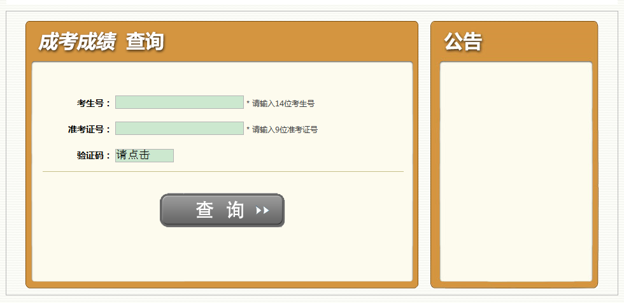Click the asterisk beside 9位准考证号 hint

(x=248, y=129)
